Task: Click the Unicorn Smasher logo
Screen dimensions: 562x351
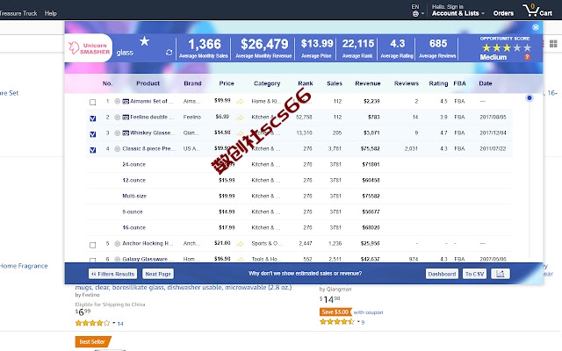Action: click(90, 48)
